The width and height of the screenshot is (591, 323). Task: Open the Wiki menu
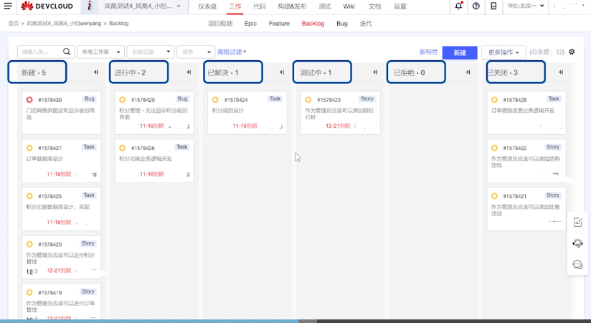tap(349, 6)
